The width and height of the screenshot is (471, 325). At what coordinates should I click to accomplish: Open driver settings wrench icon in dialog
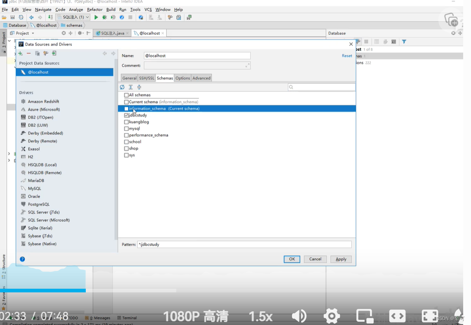click(x=46, y=54)
